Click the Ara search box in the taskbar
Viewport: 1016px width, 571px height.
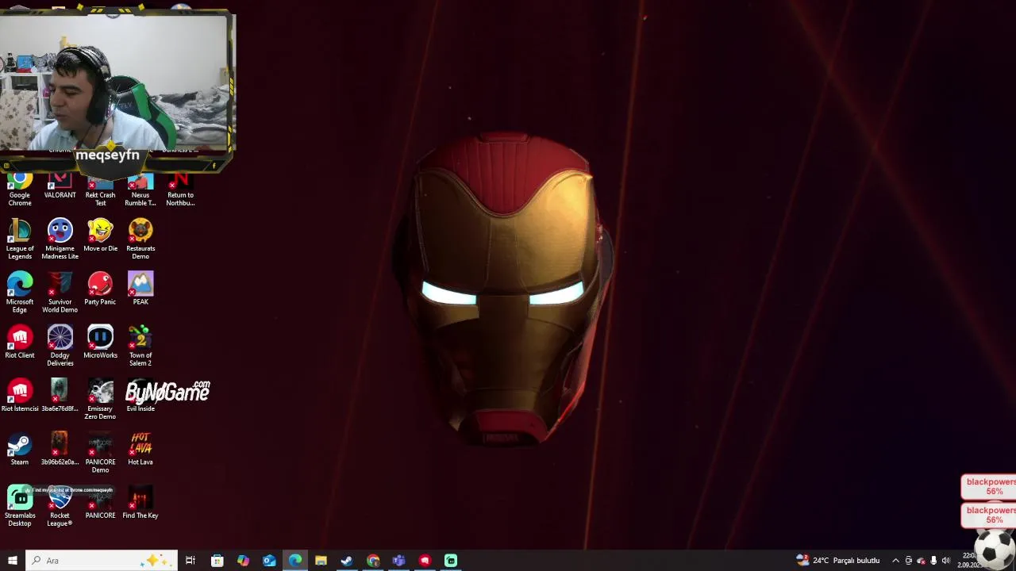102,561
